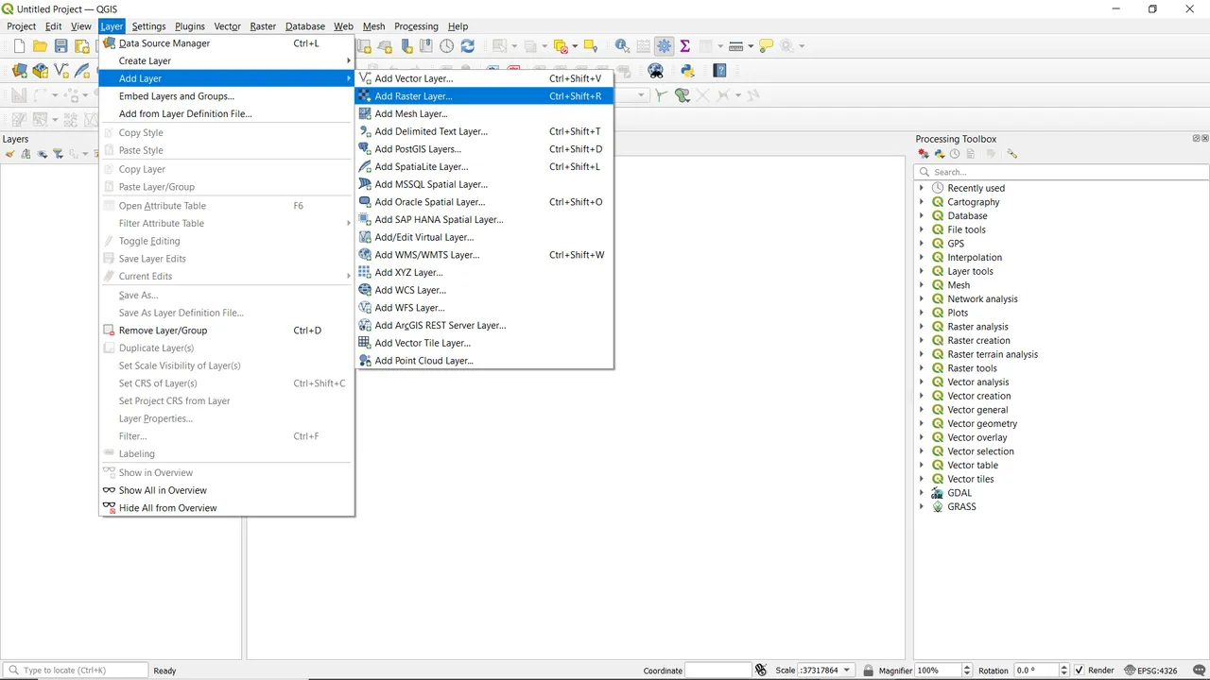Click the Measure Line ruler icon
1210x680 pixels.
[736, 45]
